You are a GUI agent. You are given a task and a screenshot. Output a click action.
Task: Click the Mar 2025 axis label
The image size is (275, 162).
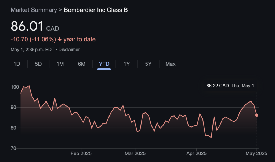click(135, 154)
